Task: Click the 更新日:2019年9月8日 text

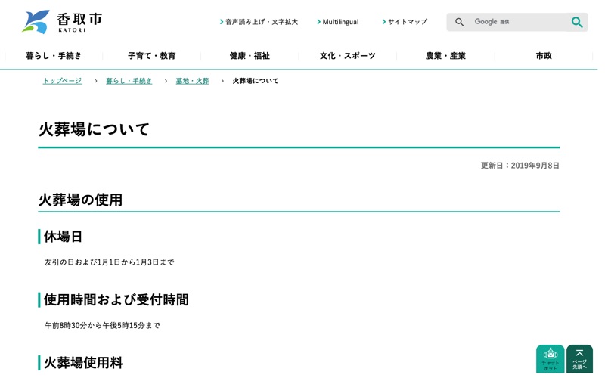Action: (x=520, y=166)
